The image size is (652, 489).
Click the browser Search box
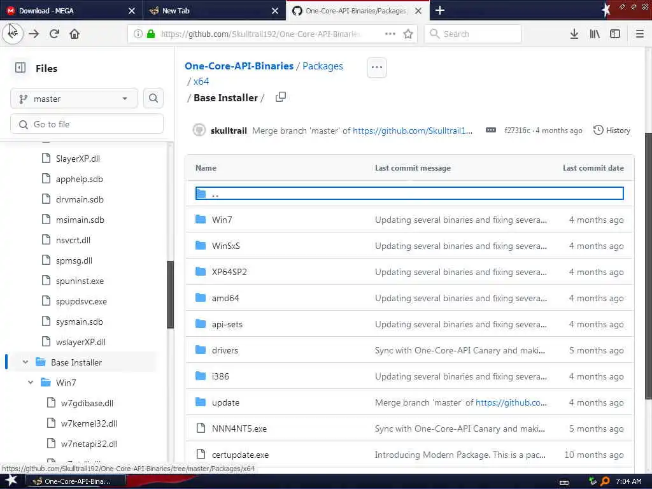pyautogui.click(x=473, y=34)
